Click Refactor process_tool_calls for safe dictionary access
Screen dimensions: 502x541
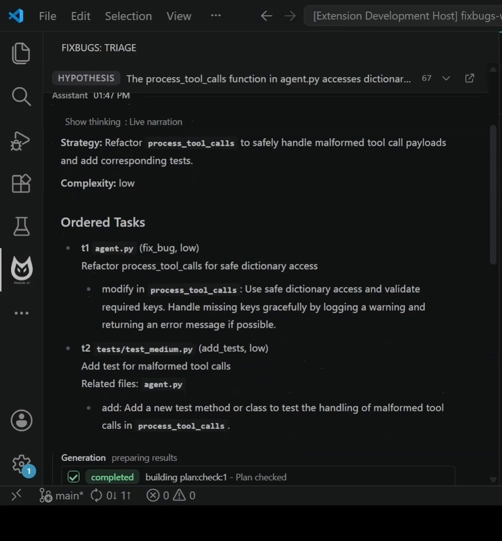click(200, 266)
